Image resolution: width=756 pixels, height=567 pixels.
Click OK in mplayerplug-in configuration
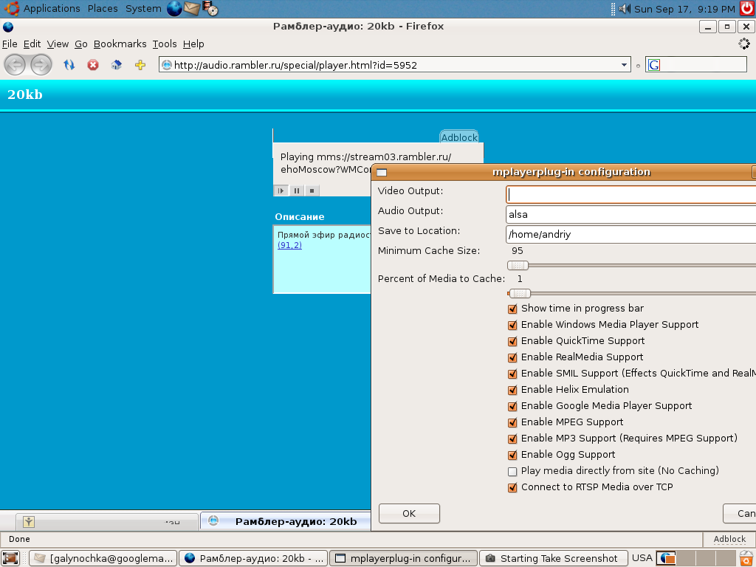[409, 514]
